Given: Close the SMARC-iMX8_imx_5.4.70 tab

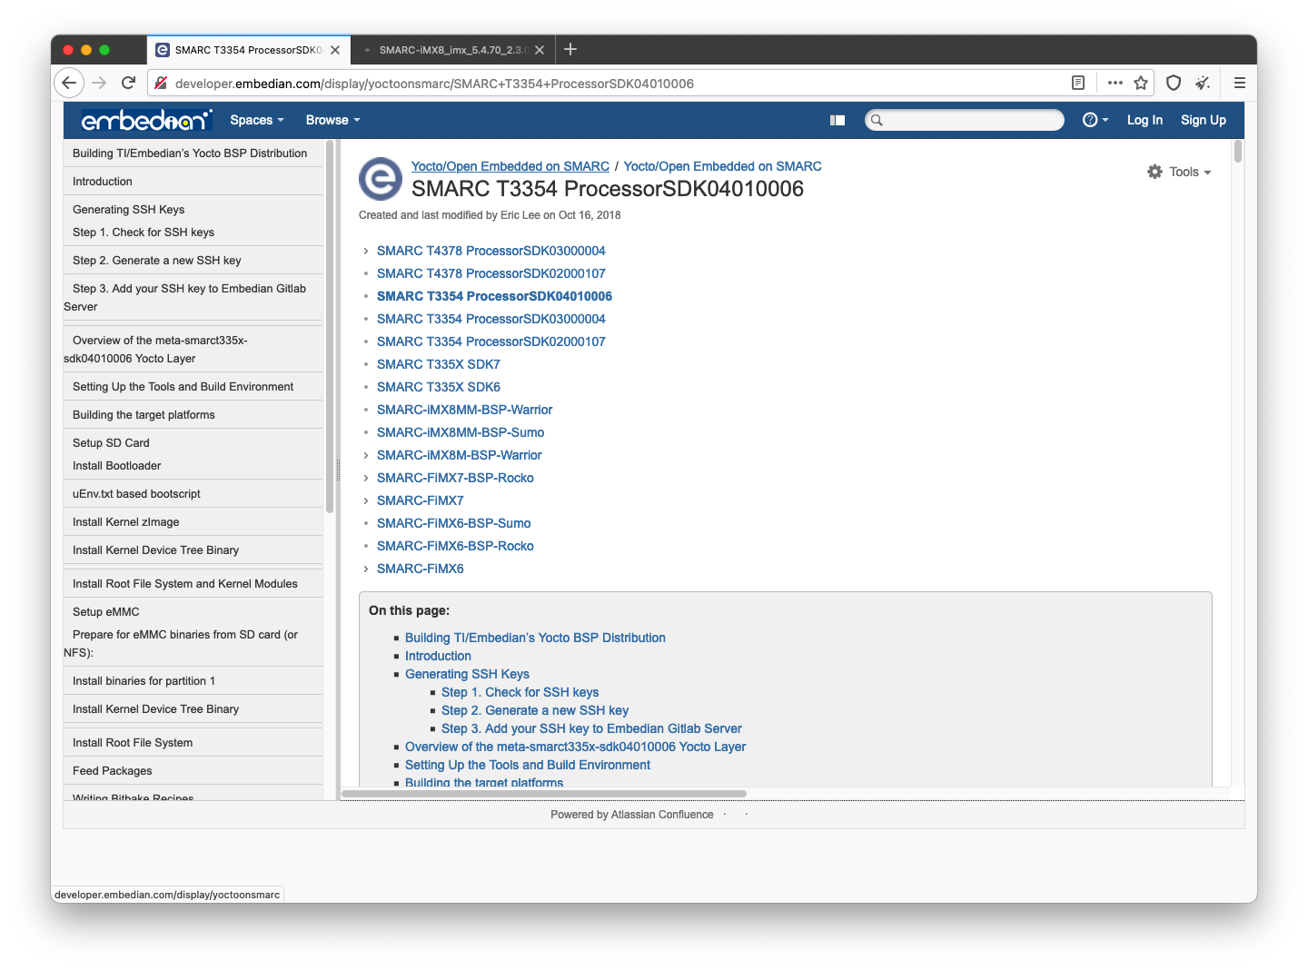Looking at the screenshot, I should (x=540, y=50).
